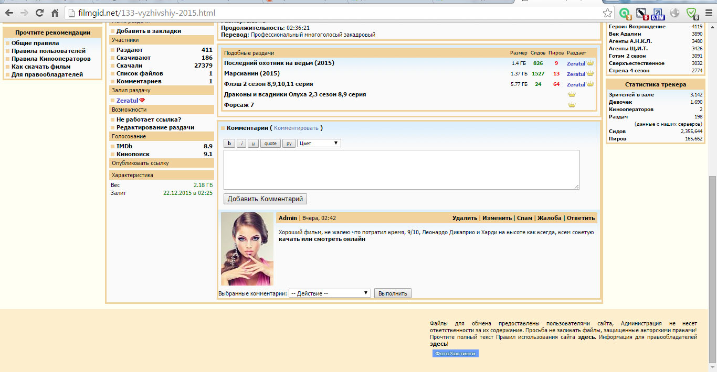Mark Admin's comment as Спам
This screenshot has height=372, width=717.
[x=524, y=218]
